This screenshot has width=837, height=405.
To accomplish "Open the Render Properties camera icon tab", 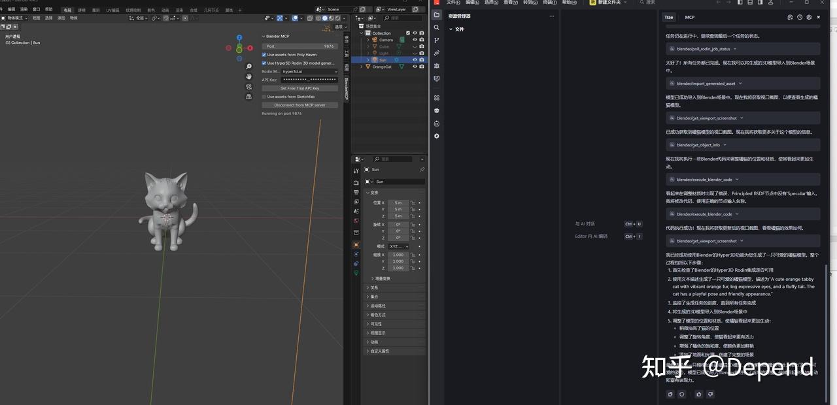I will (355, 182).
